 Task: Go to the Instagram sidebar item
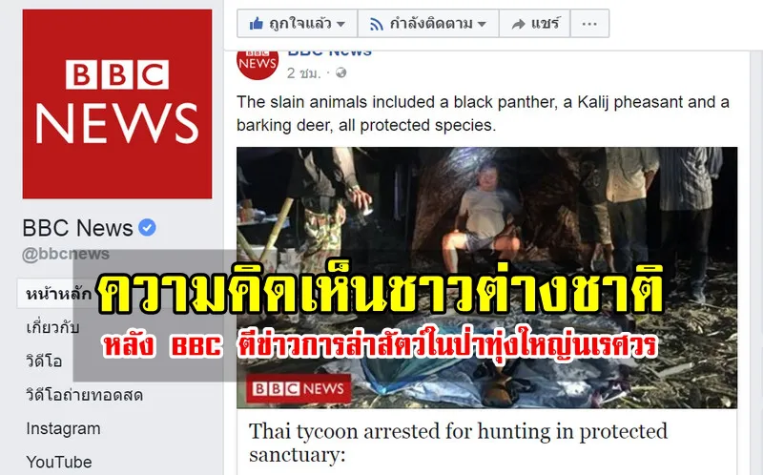tap(63, 428)
